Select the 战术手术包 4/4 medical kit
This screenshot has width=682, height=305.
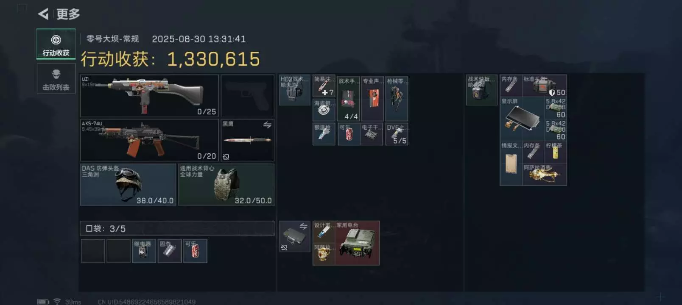click(348, 99)
